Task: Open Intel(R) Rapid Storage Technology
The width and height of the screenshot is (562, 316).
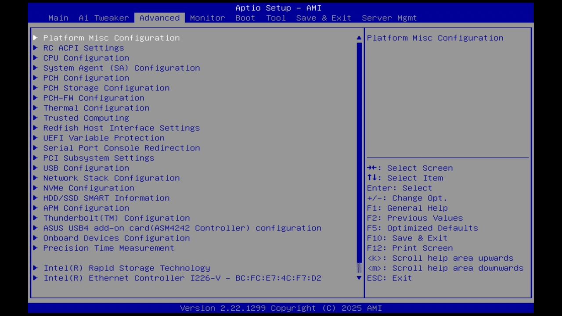Action: pyautogui.click(x=126, y=268)
